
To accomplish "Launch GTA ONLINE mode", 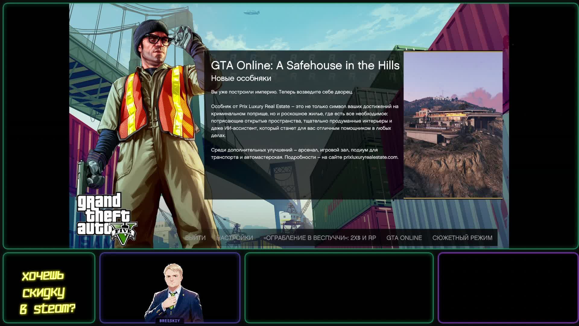I will (x=404, y=238).
